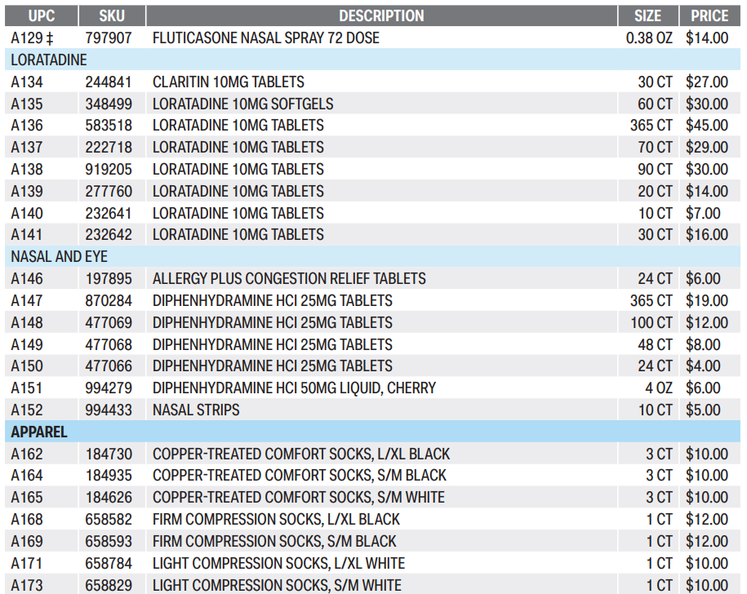Click Light Compression Socks, S/M White
Screen dimensions: 747x594
point(277,585)
